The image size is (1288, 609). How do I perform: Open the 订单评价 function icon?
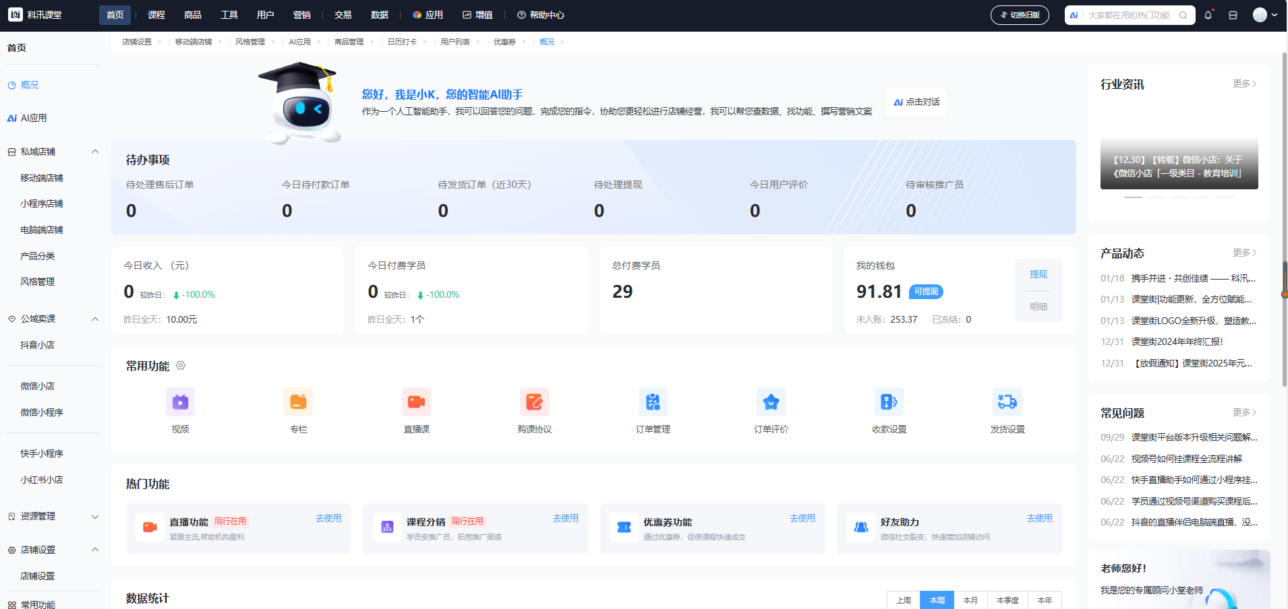click(771, 402)
